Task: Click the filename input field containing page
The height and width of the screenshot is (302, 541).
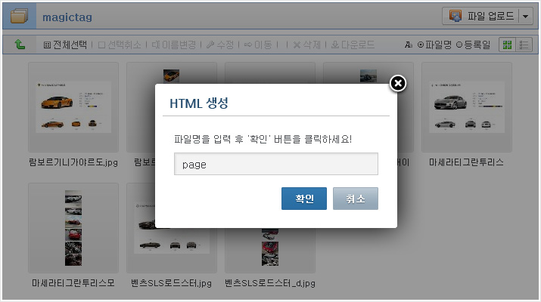Action: [x=276, y=164]
